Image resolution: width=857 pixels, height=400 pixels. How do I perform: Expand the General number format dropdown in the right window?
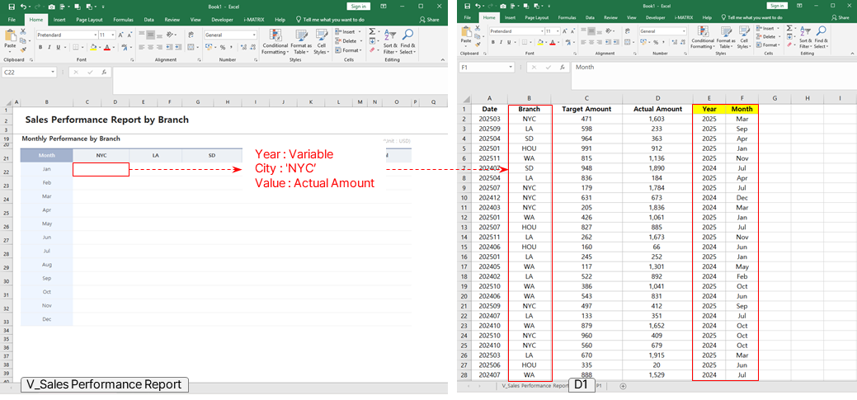tap(683, 31)
